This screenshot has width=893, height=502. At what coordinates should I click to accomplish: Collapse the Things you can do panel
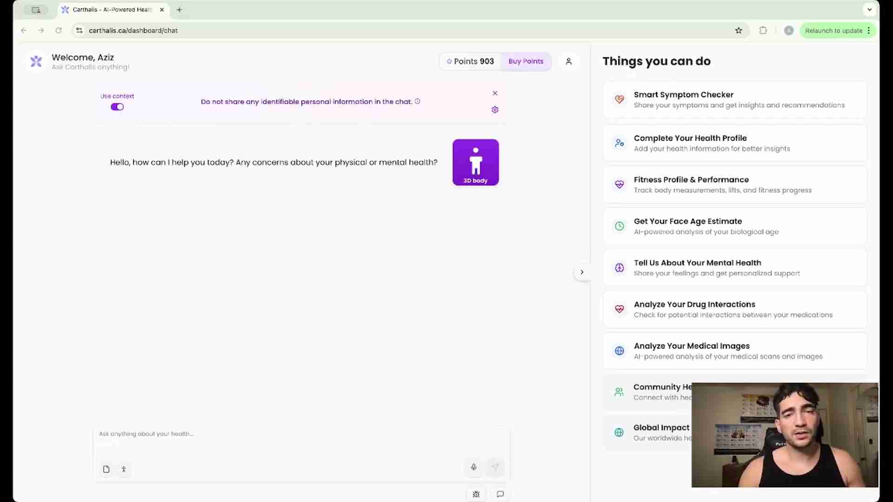pyautogui.click(x=581, y=272)
